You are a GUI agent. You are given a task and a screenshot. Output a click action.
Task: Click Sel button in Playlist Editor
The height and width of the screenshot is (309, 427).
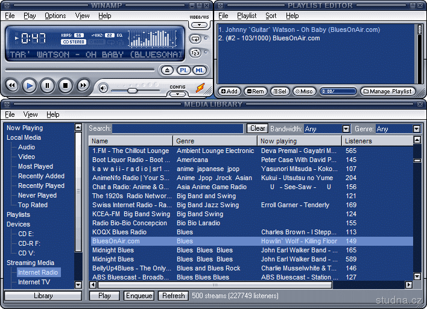click(x=280, y=92)
